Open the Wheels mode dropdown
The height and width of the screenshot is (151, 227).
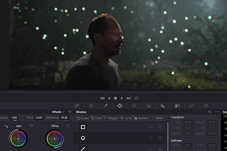point(58,112)
